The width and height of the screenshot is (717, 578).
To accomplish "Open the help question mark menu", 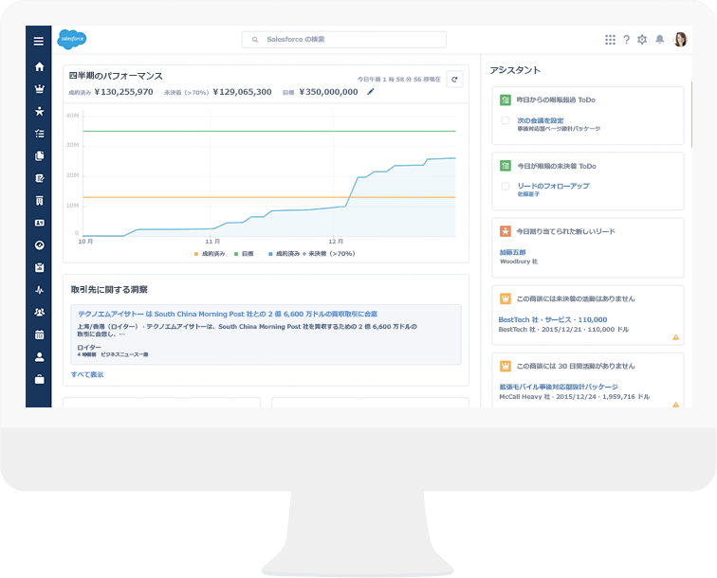I will (x=626, y=40).
